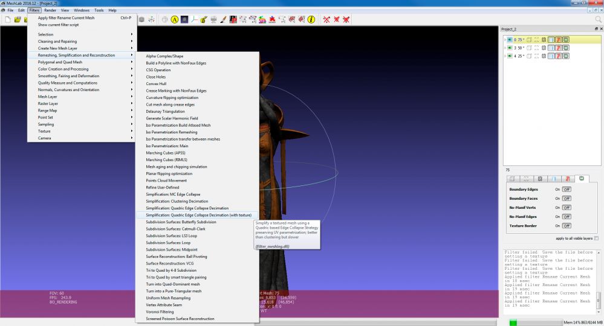Select Simplification: Clustering Decimation
Screen dimensions: 604x326
point(197,201)
